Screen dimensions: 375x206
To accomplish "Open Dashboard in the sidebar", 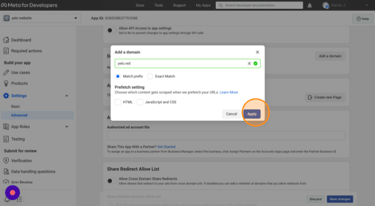I will (21, 40).
